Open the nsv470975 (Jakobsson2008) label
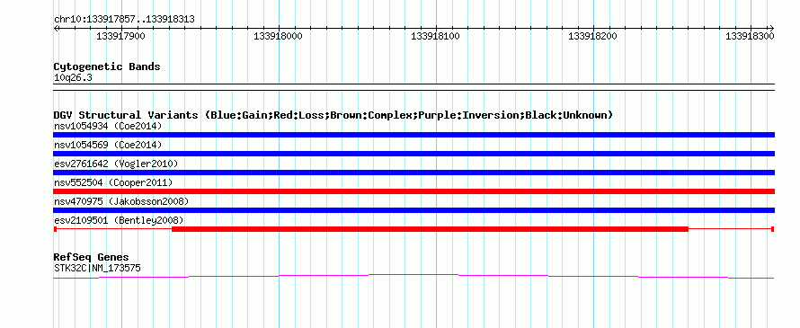The width and height of the screenshot is (800, 328). click(x=121, y=201)
